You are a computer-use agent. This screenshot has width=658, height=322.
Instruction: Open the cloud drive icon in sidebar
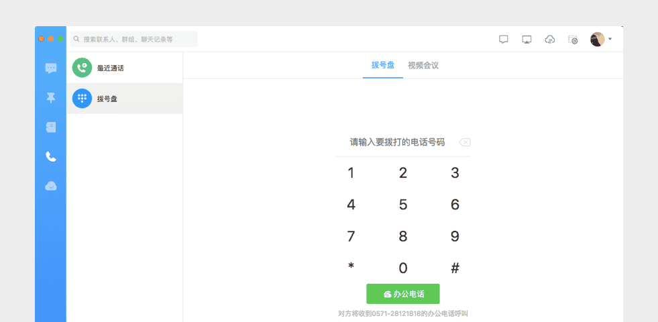[x=51, y=186]
